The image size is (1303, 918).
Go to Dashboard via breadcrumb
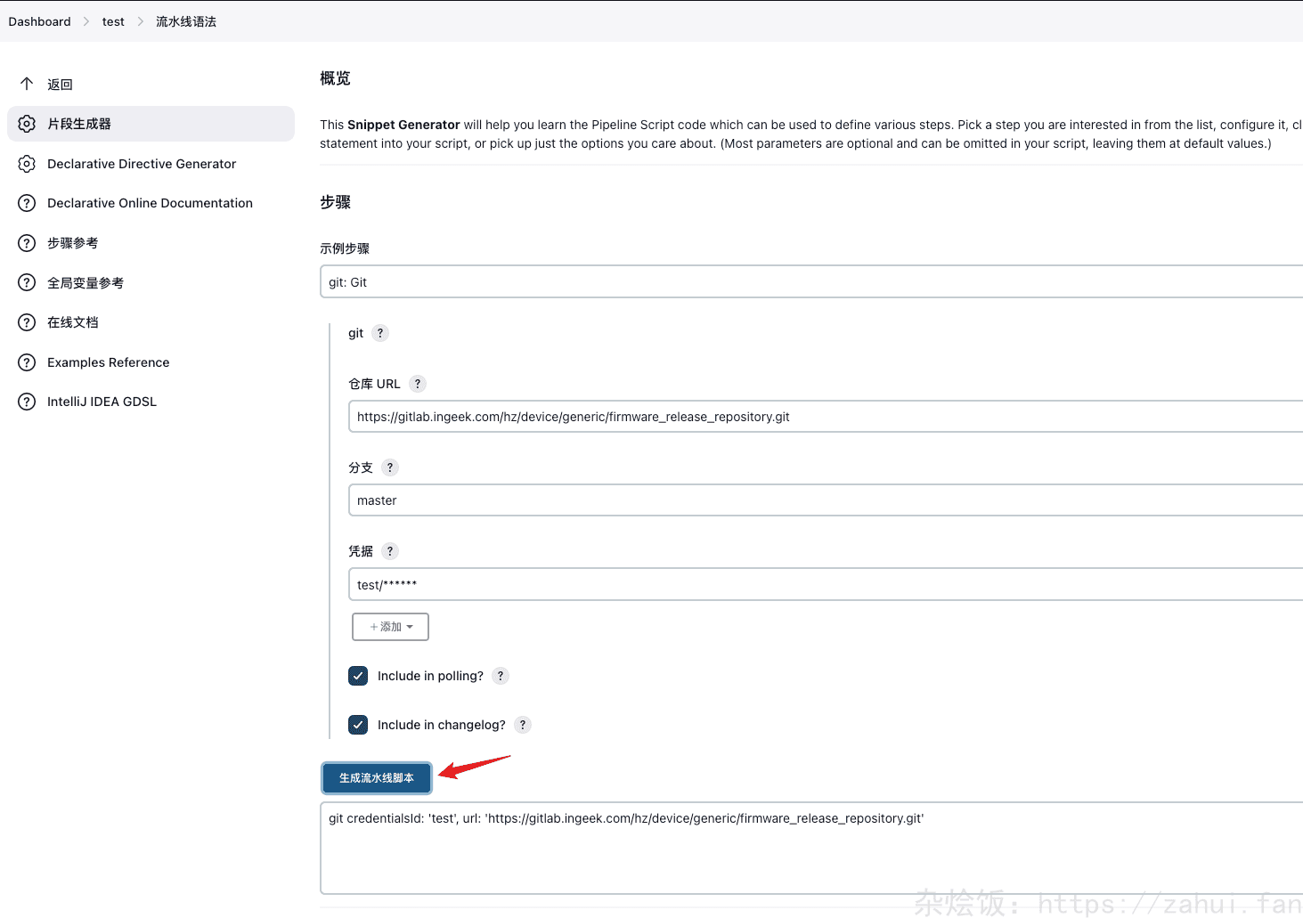[39, 21]
